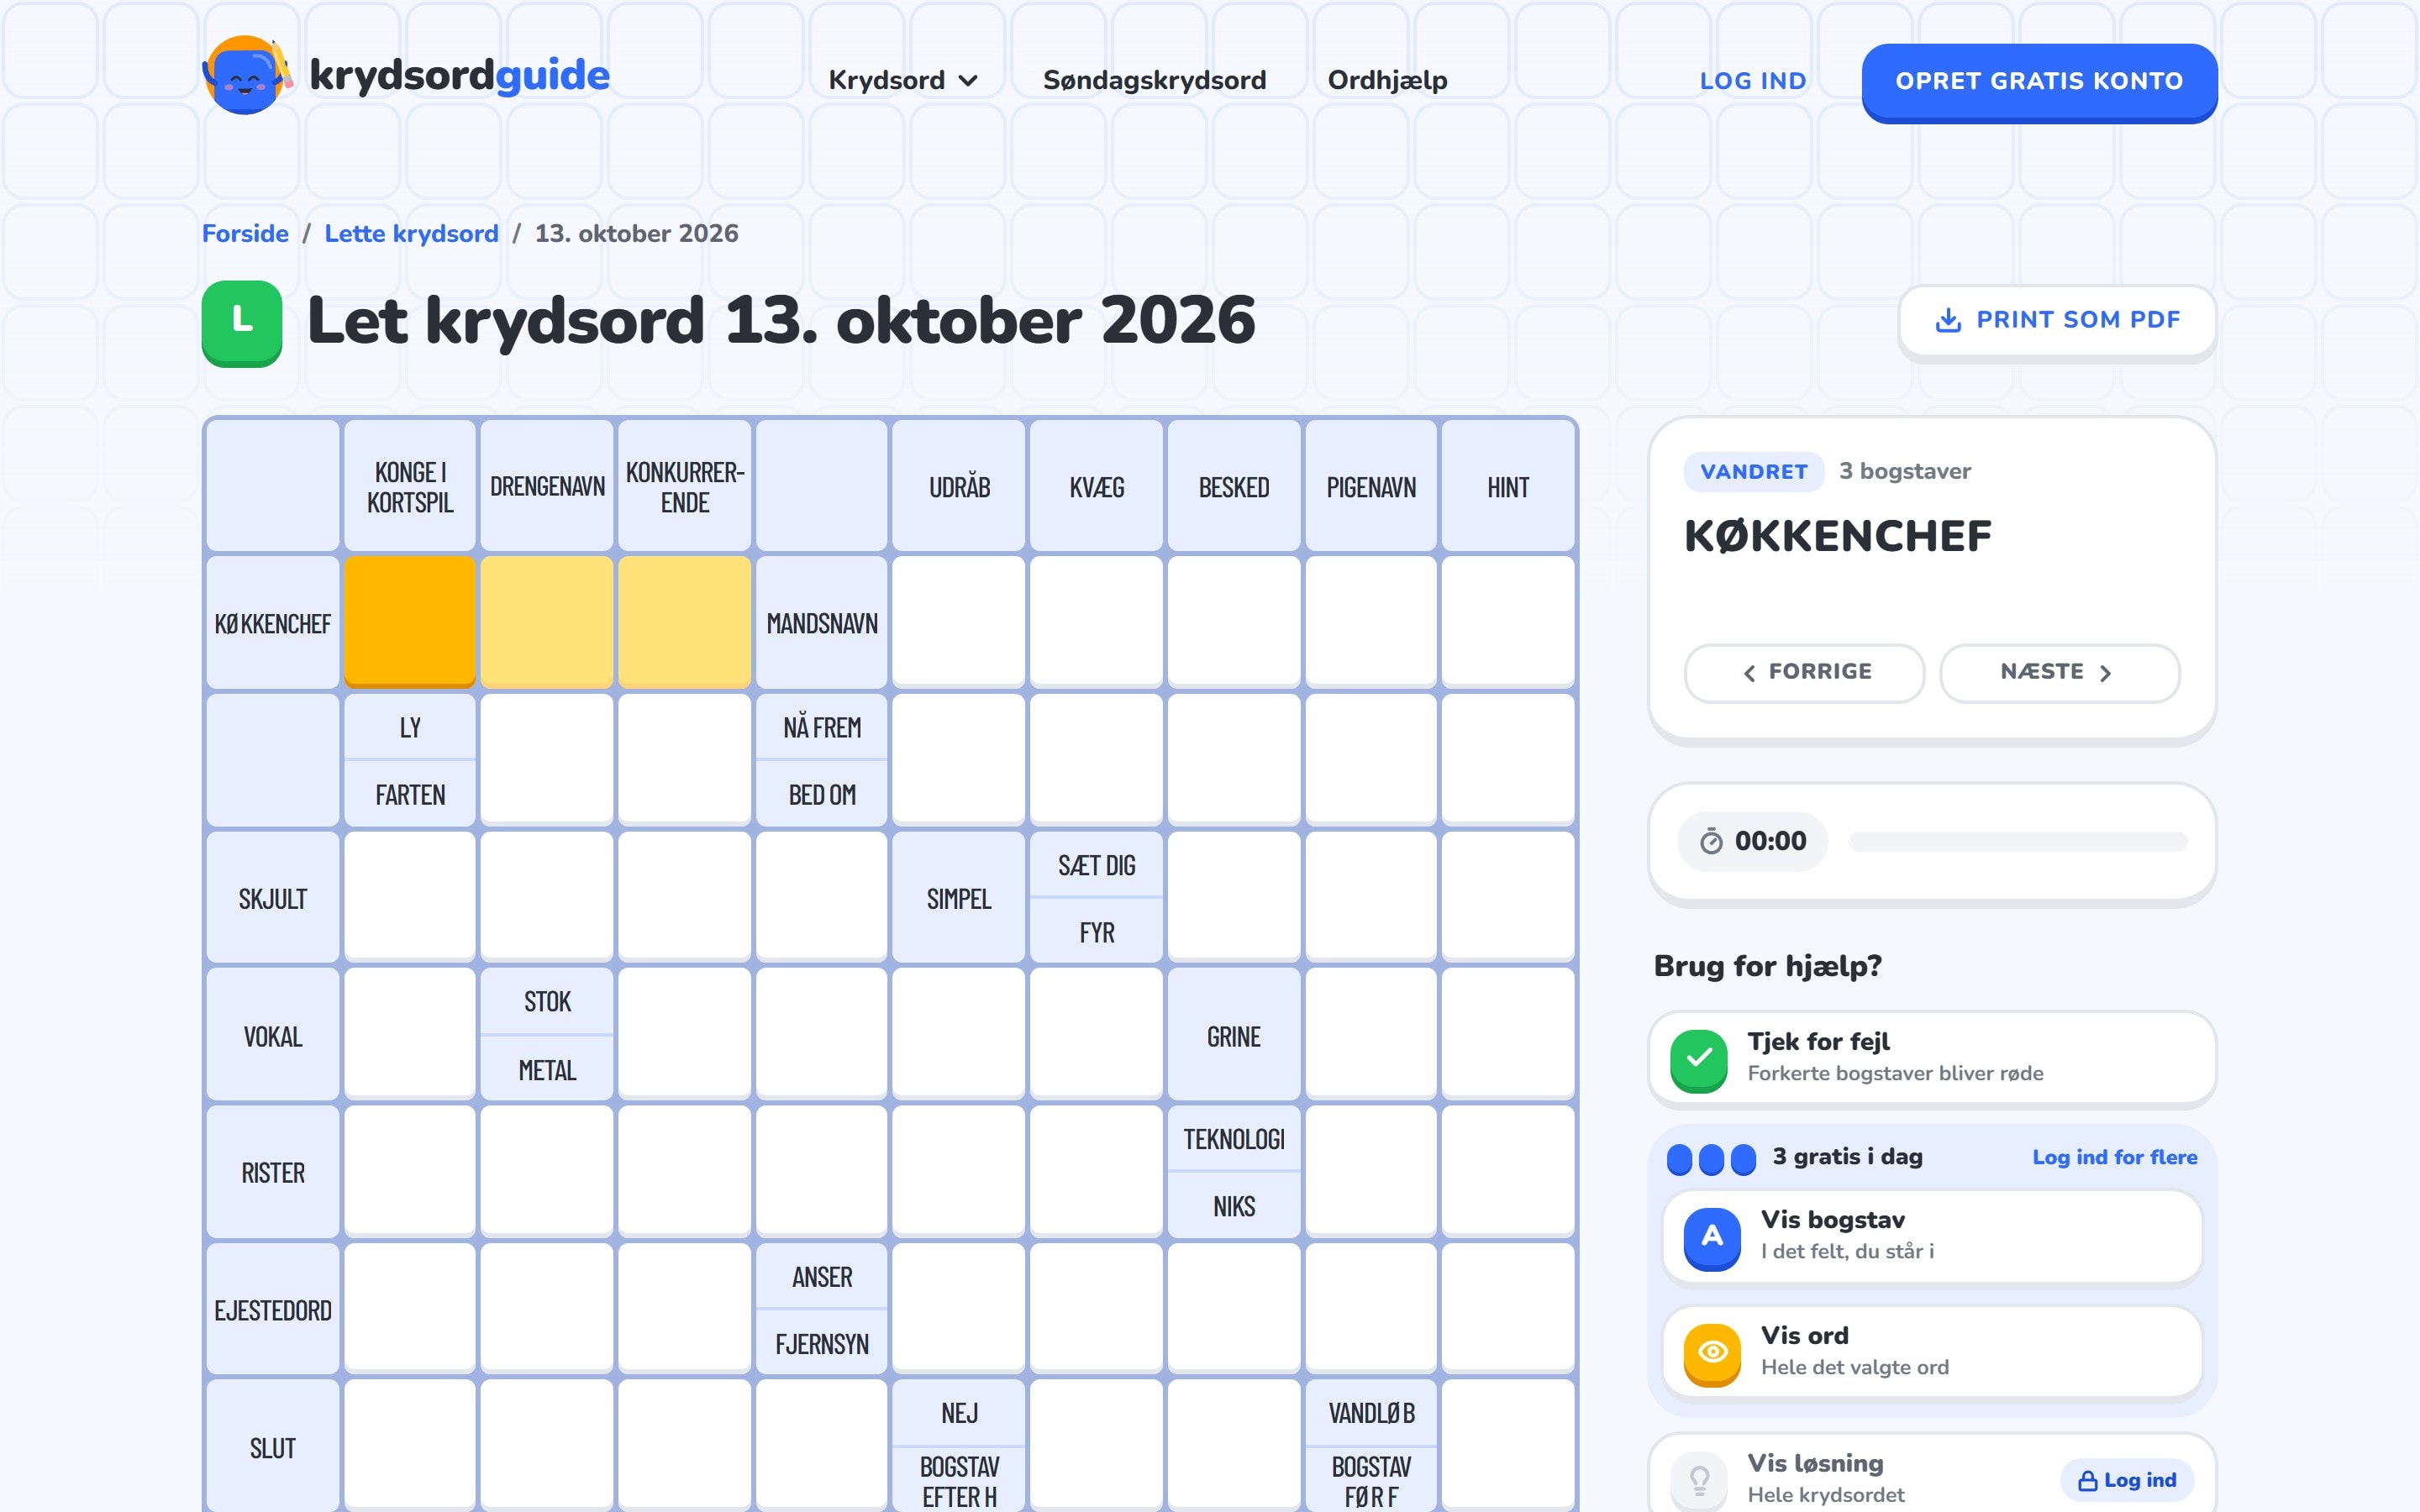Open Ordhjælp menu item
This screenshot has height=1512, width=2420.
click(1387, 80)
